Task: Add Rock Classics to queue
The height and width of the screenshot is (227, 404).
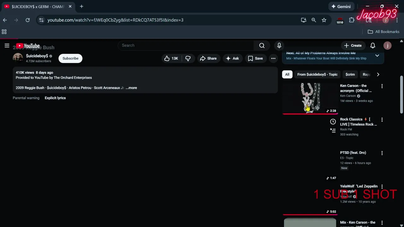Action: (333, 130)
